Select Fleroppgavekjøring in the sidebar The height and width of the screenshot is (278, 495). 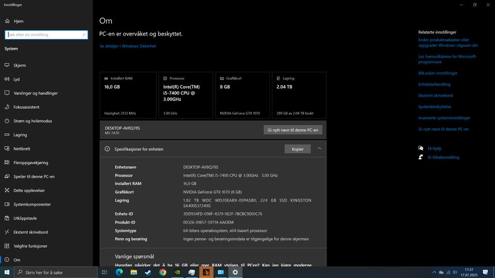[x=30, y=163]
